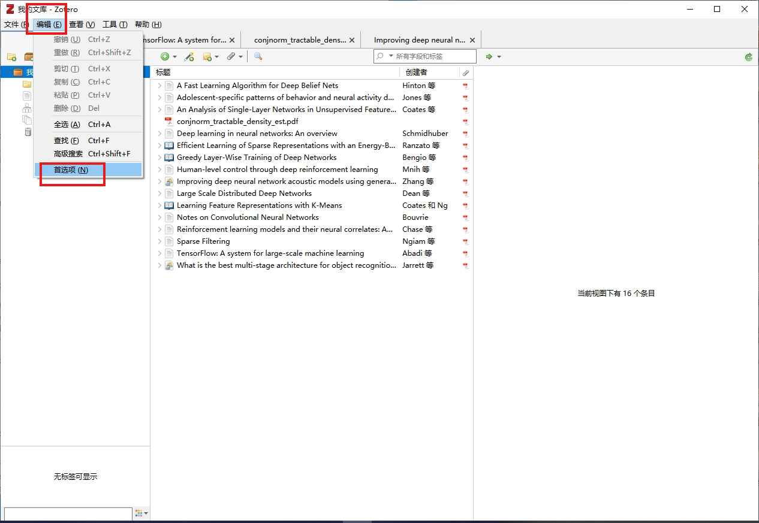Screen dimensions: 759x523
Task: Click the New Collection folder icon
Action: tap(11, 57)
